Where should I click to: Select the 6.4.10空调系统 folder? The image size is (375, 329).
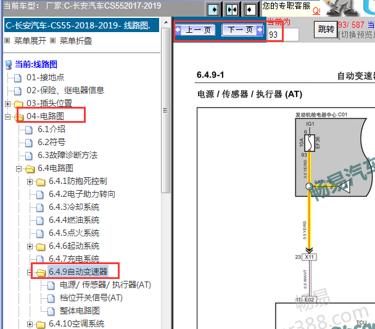(76, 323)
